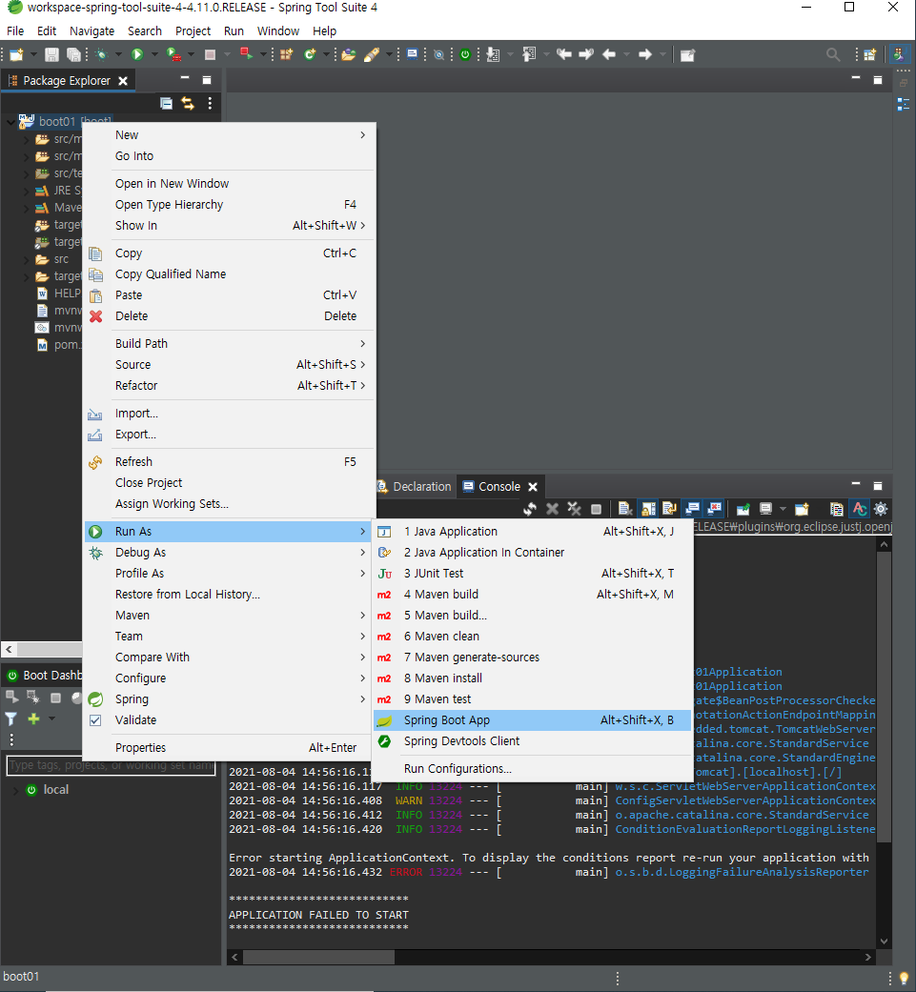Click the Clear Console icon
The width and height of the screenshot is (916, 992).
(x=625, y=509)
